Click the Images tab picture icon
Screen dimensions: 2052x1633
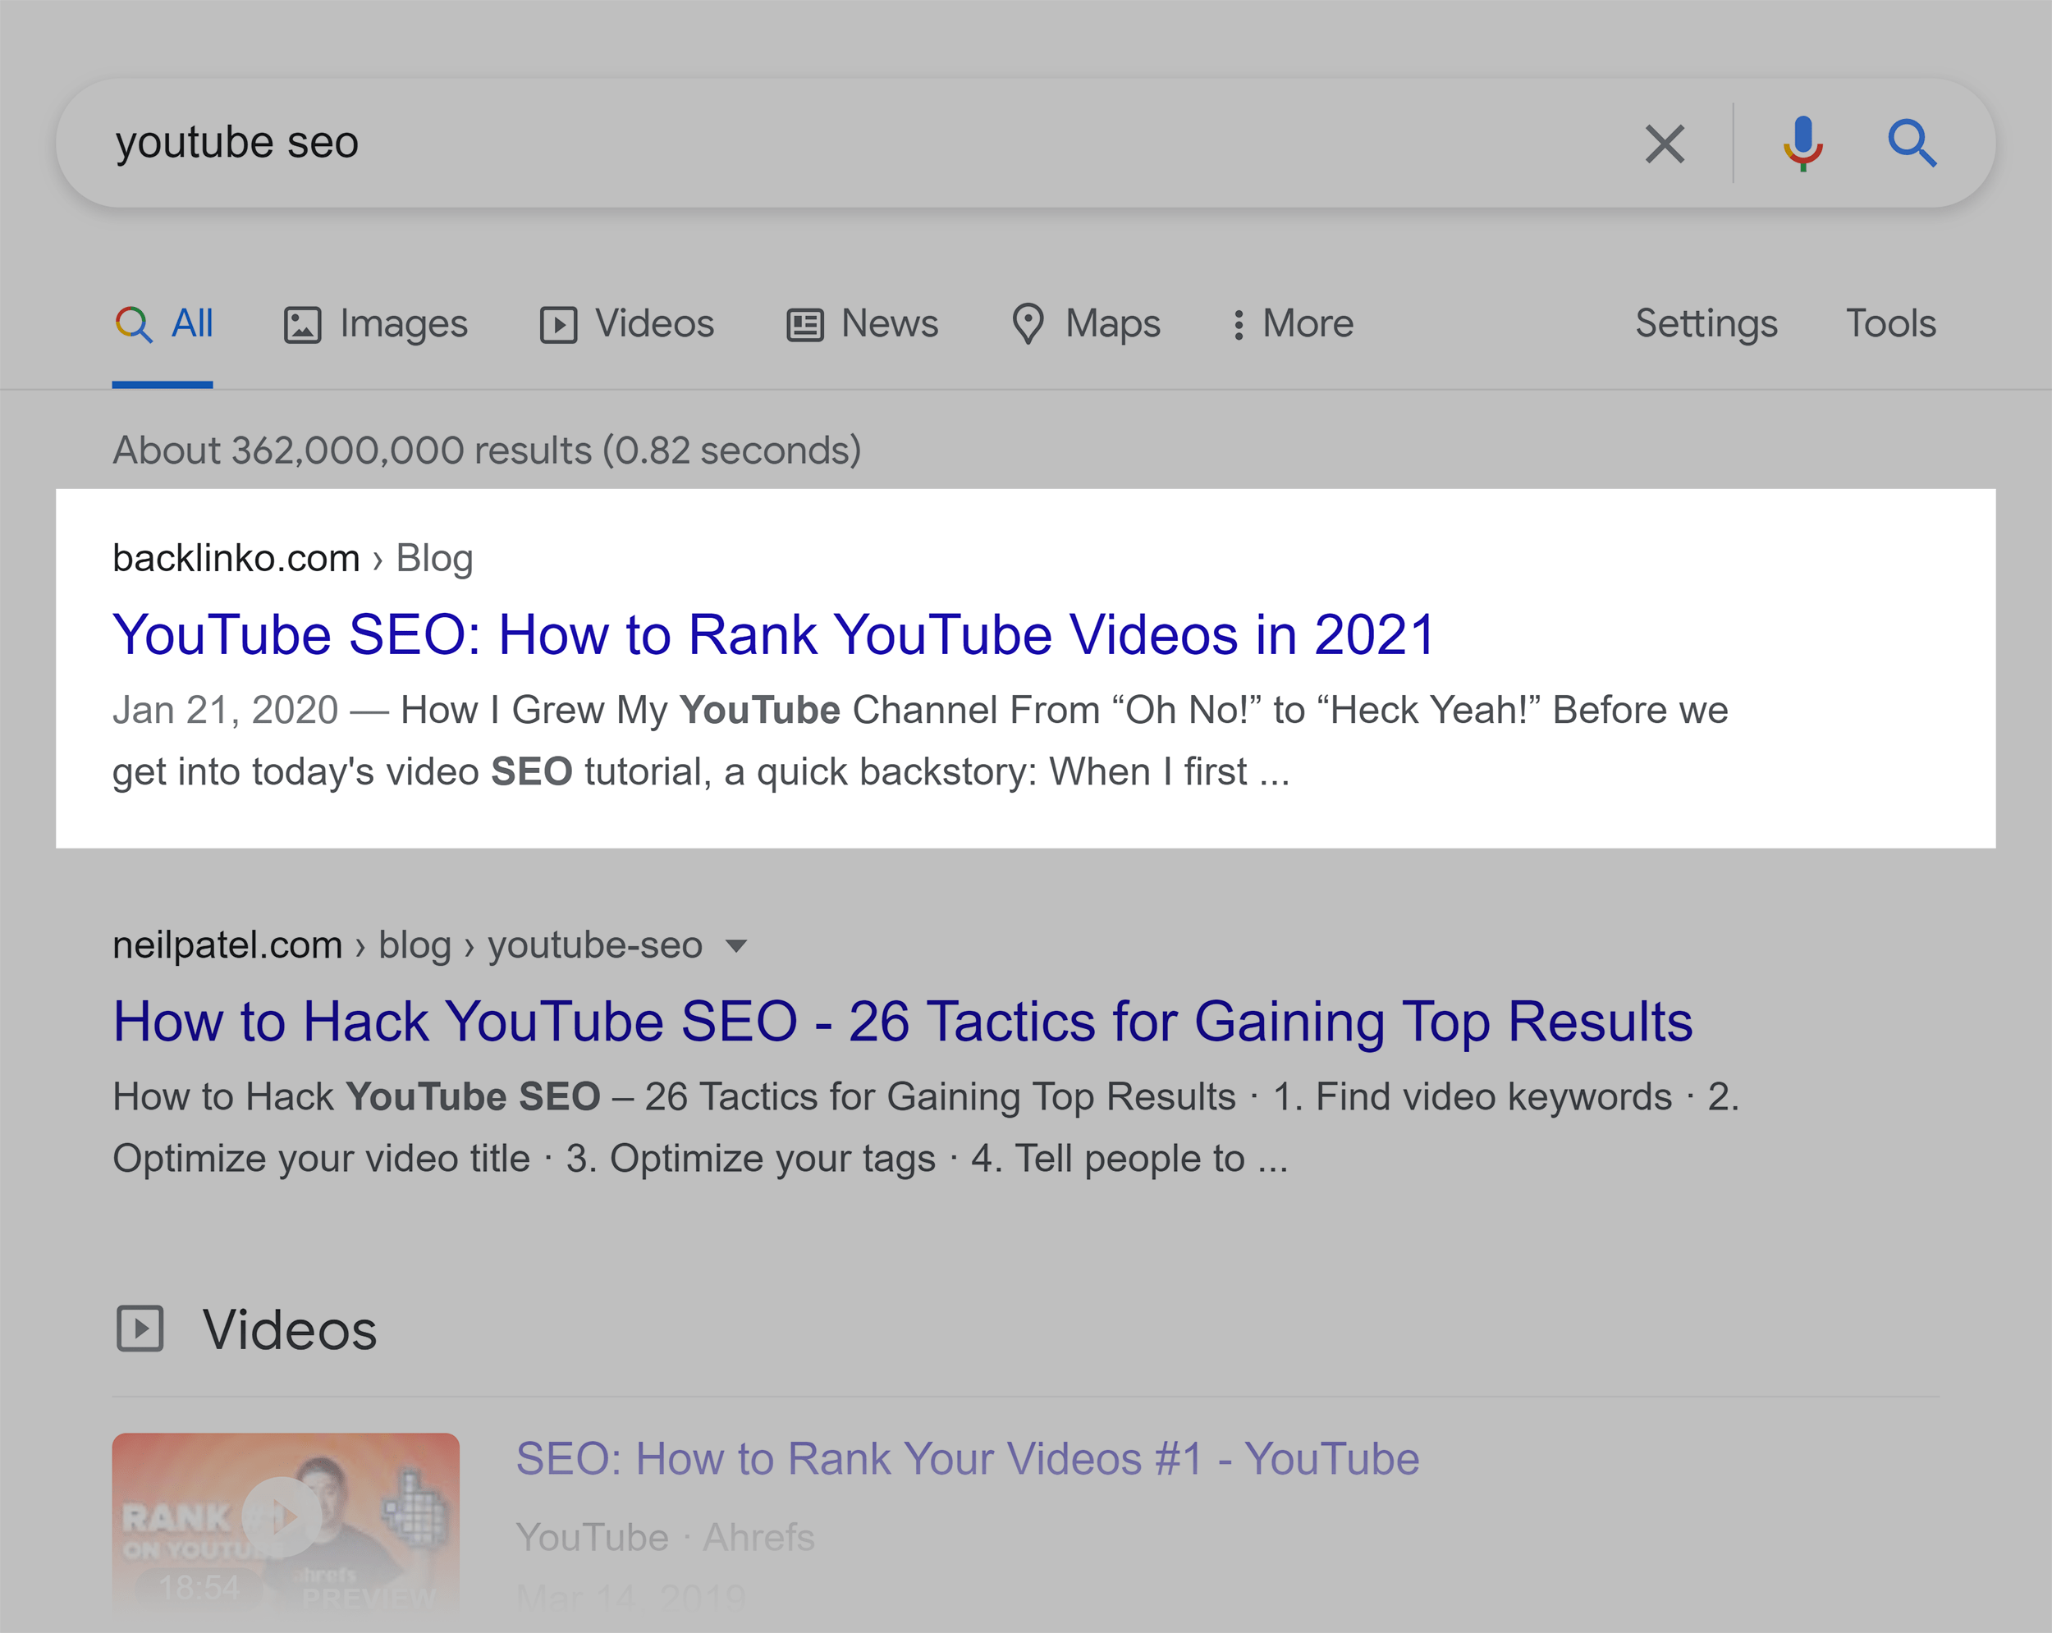(303, 326)
